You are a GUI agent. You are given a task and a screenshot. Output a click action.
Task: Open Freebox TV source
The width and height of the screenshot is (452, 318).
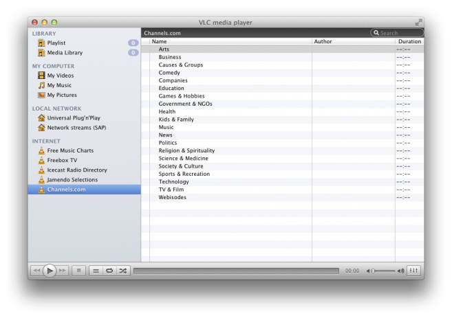coord(84,160)
